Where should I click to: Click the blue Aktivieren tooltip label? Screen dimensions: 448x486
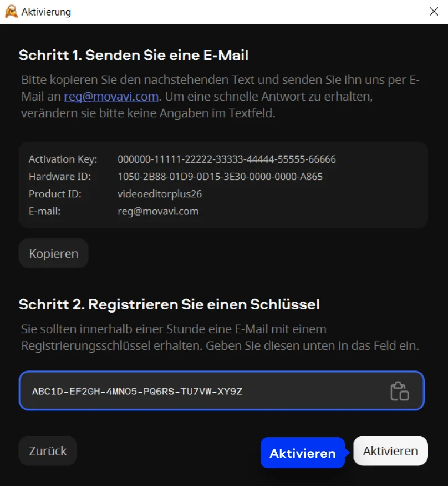303,453
